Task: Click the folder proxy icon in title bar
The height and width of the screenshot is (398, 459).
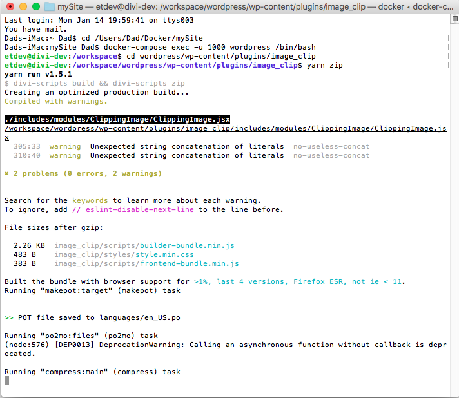Action: coord(50,6)
